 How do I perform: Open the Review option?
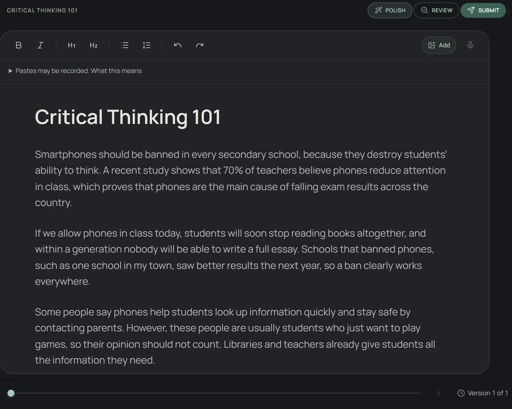(x=436, y=10)
